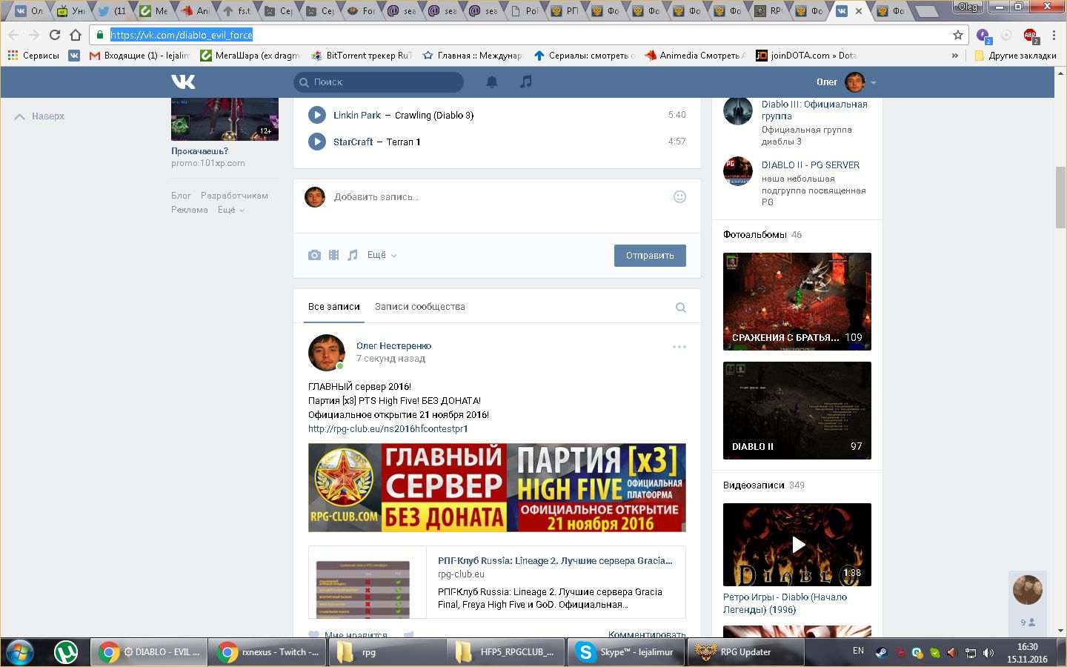
Task: Click the Реклама footer link
Action: coord(190,210)
